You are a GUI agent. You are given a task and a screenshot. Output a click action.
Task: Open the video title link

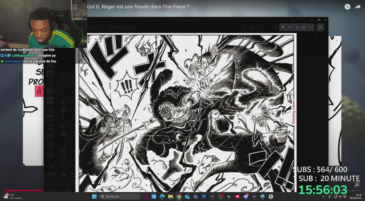[x=138, y=6]
